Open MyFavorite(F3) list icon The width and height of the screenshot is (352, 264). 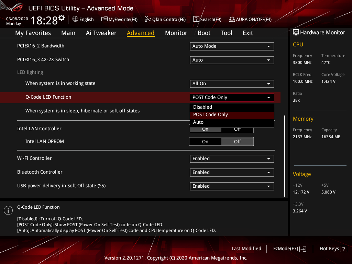tap(104, 19)
